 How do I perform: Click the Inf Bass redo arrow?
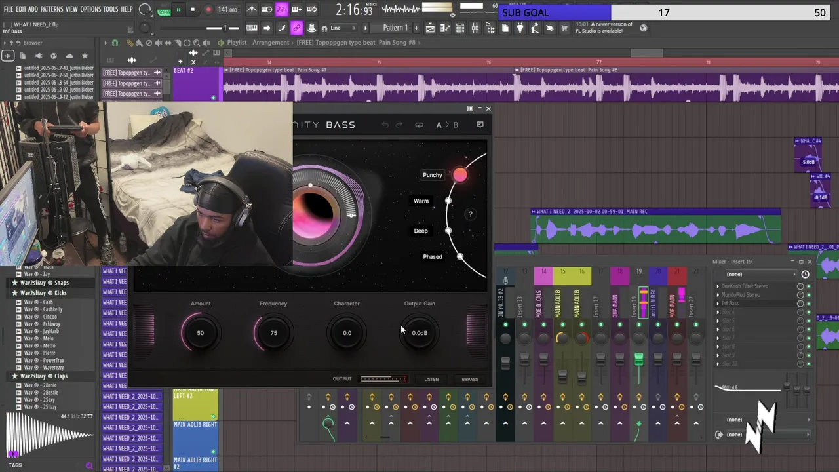coord(399,125)
